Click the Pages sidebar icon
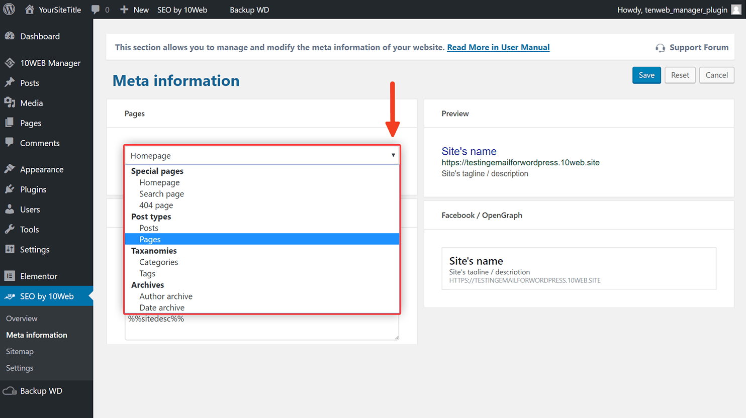 tap(10, 123)
